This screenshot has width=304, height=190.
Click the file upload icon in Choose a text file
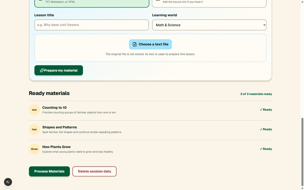135,44
